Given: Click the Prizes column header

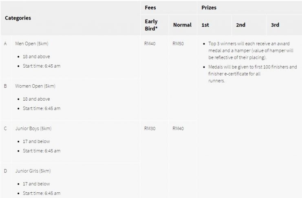Looking at the screenshot, I should [x=209, y=7].
